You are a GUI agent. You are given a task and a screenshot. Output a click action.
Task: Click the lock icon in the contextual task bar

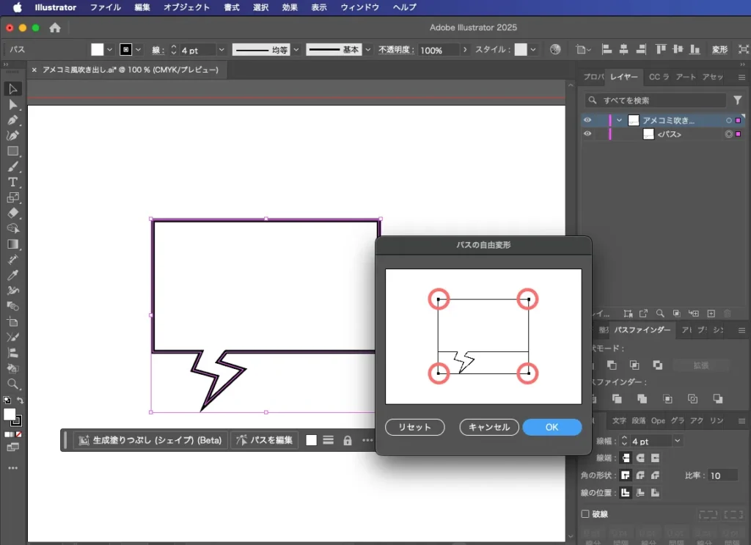pyautogui.click(x=348, y=440)
